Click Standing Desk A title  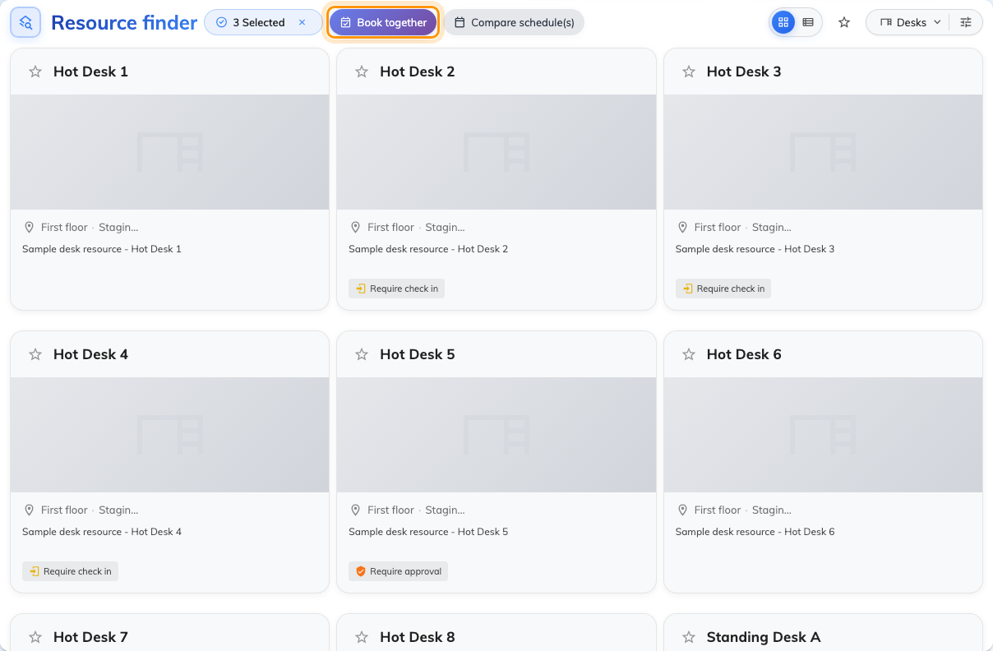click(764, 637)
